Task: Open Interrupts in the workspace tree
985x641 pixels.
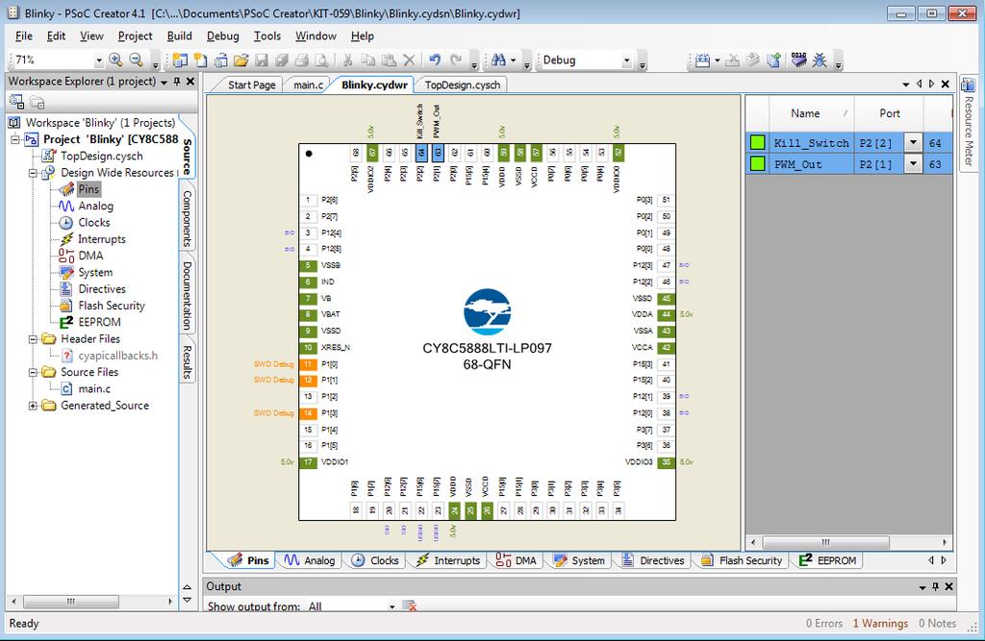Action: pyautogui.click(x=101, y=239)
